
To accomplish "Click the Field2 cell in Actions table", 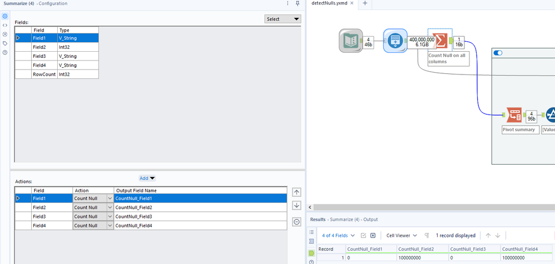I will (52, 207).
